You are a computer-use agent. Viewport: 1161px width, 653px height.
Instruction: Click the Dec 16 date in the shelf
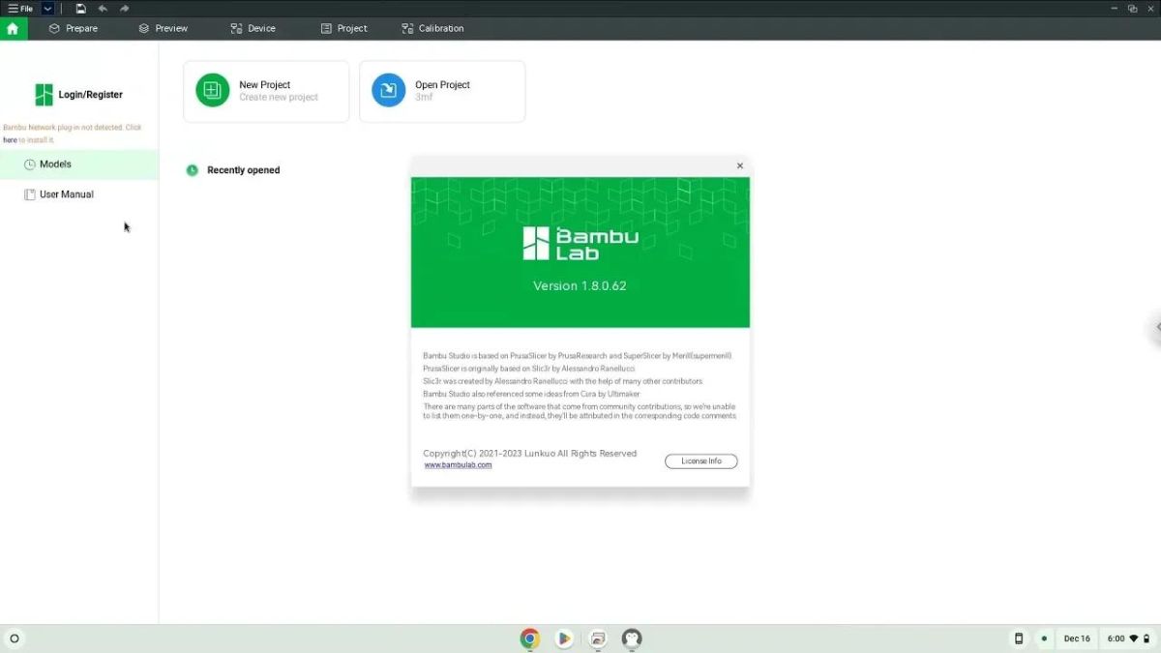click(x=1077, y=638)
